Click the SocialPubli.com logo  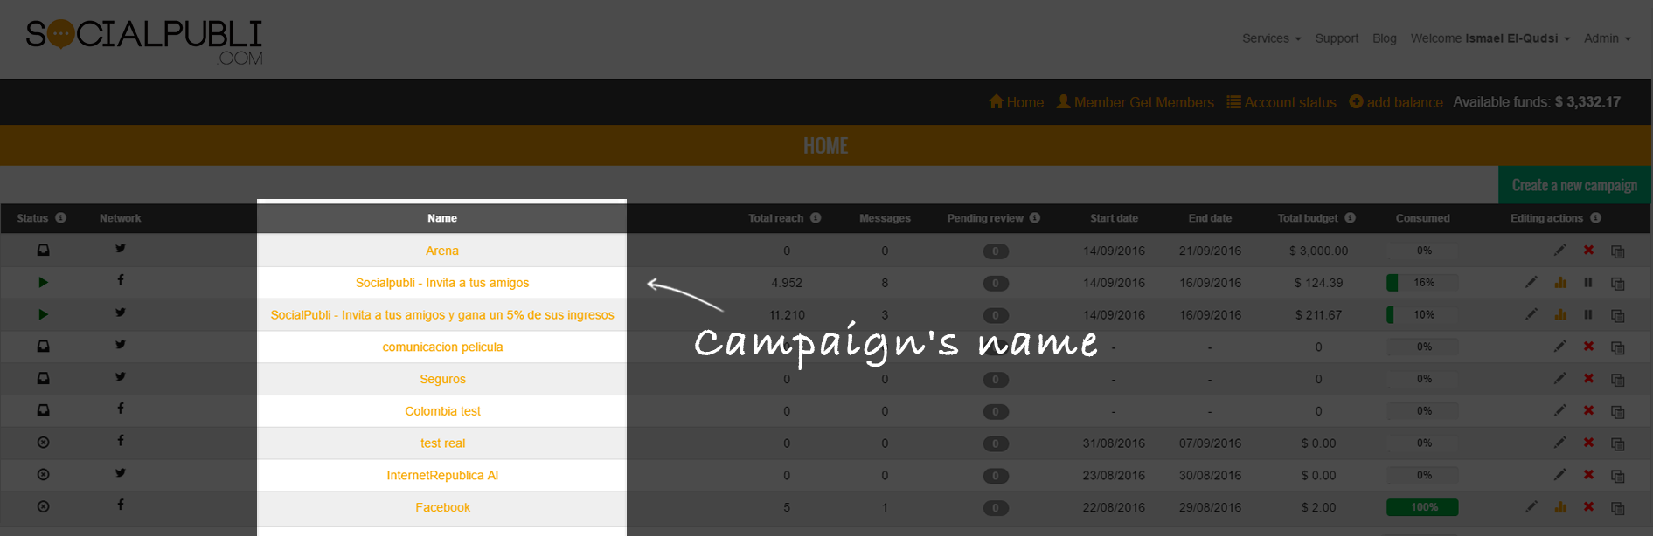click(x=144, y=41)
